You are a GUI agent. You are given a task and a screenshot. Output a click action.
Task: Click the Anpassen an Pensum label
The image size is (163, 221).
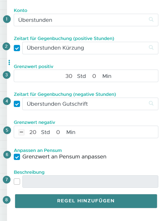coord(38,150)
